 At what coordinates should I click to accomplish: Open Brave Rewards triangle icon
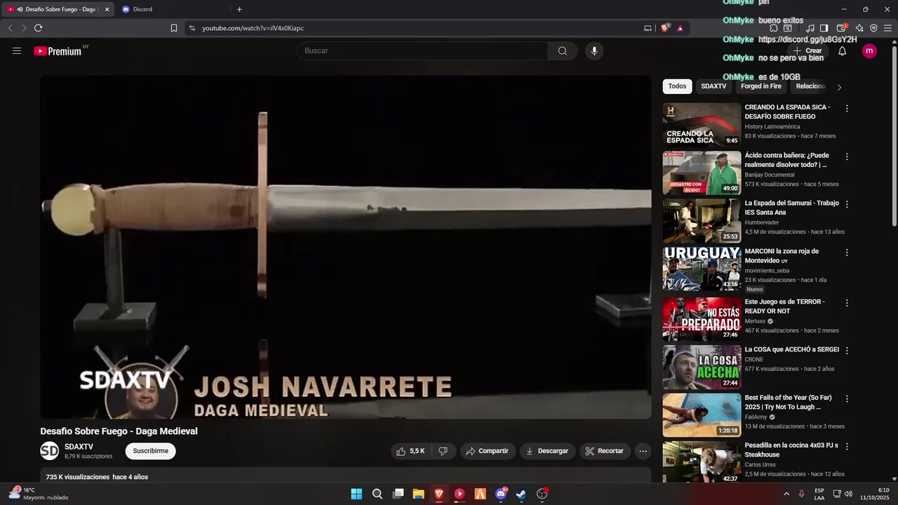tap(680, 28)
